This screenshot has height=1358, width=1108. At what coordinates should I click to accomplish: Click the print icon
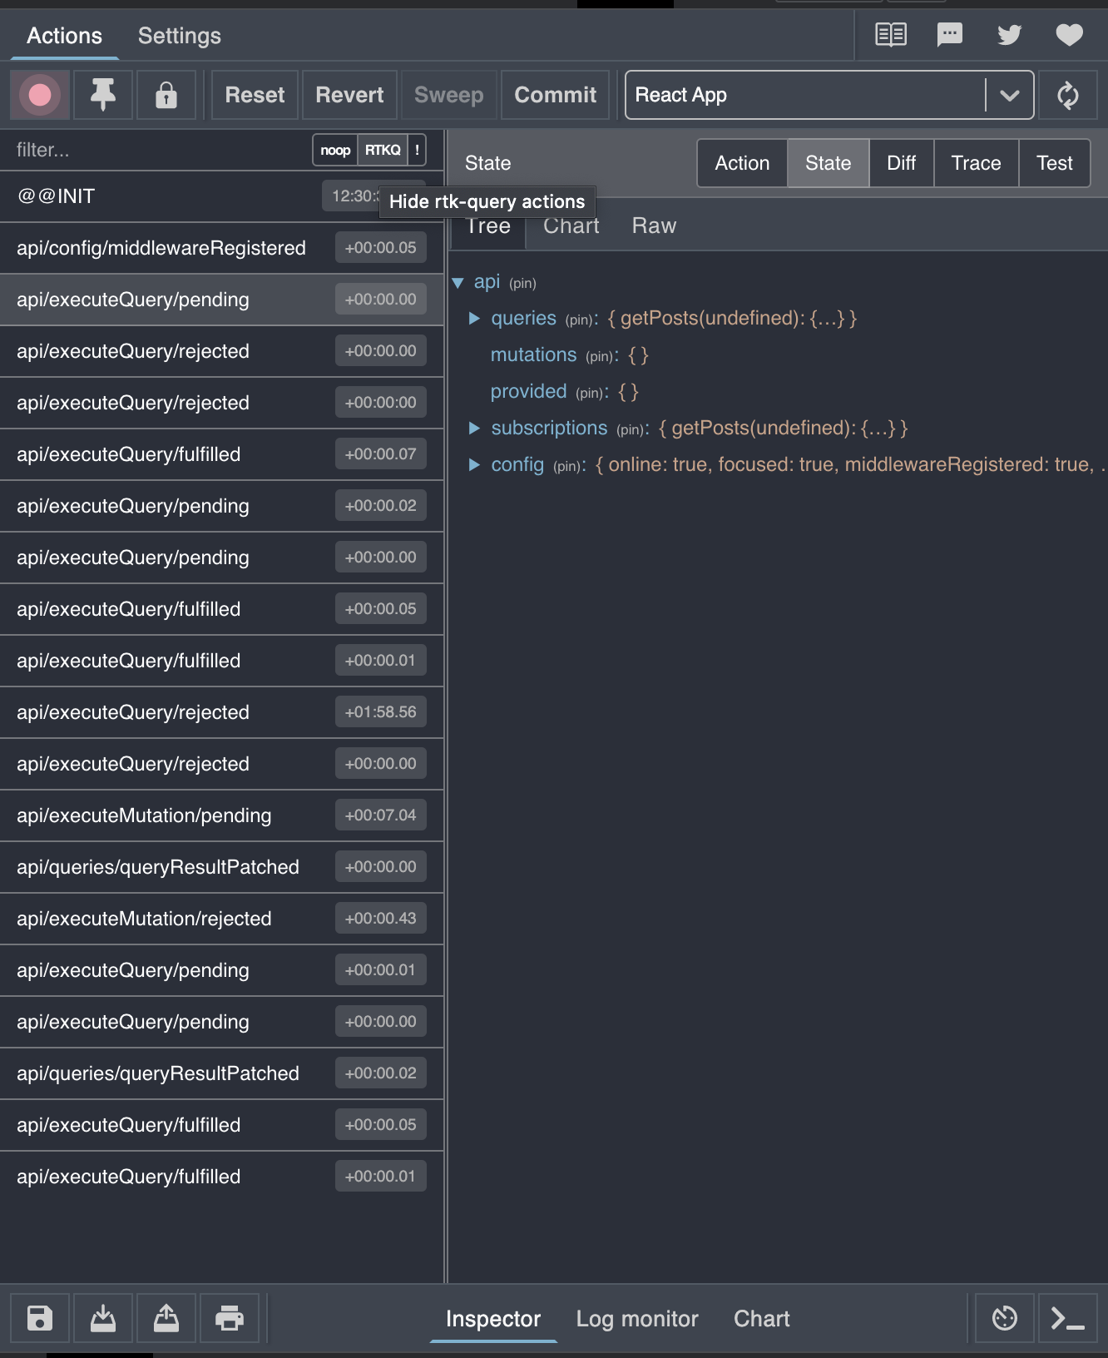(x=230, y=1318)
